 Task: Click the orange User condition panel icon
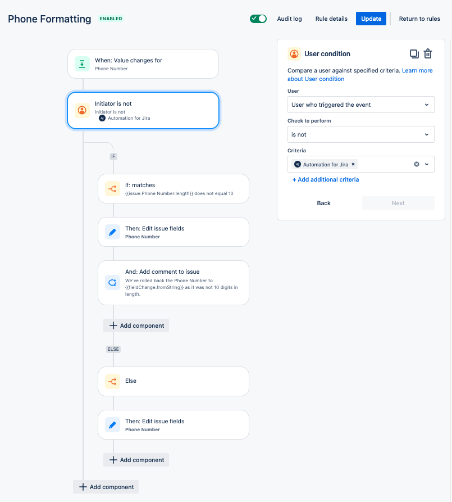point(294,54)
